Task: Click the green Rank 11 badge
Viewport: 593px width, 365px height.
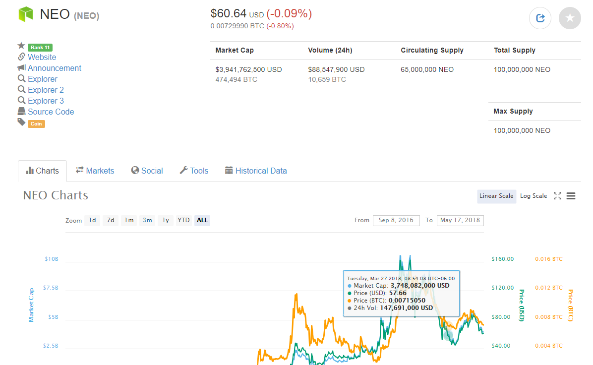Action: (x=40, y=47)
